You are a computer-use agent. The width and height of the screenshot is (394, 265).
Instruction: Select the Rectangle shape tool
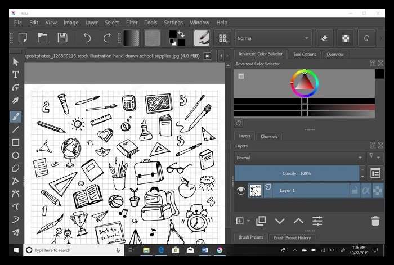tap(16, 142)
